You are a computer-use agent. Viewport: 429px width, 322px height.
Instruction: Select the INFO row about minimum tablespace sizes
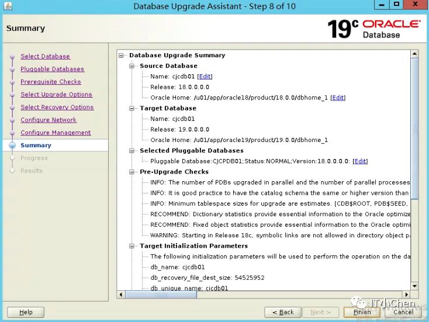[x=279, y=203]
